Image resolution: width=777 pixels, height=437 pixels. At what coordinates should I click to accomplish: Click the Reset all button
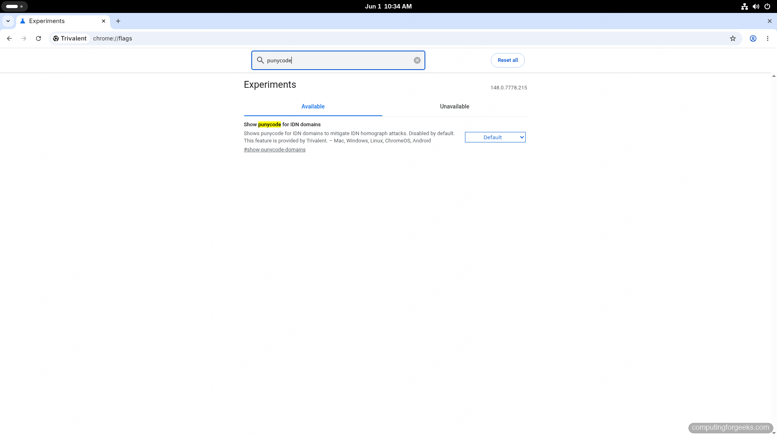click(508, 60)
